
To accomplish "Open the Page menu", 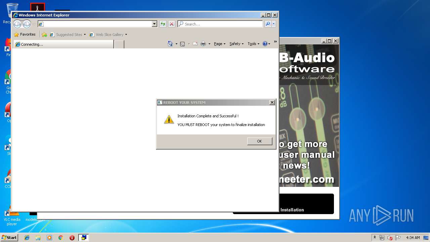I will tap(219, 44).
